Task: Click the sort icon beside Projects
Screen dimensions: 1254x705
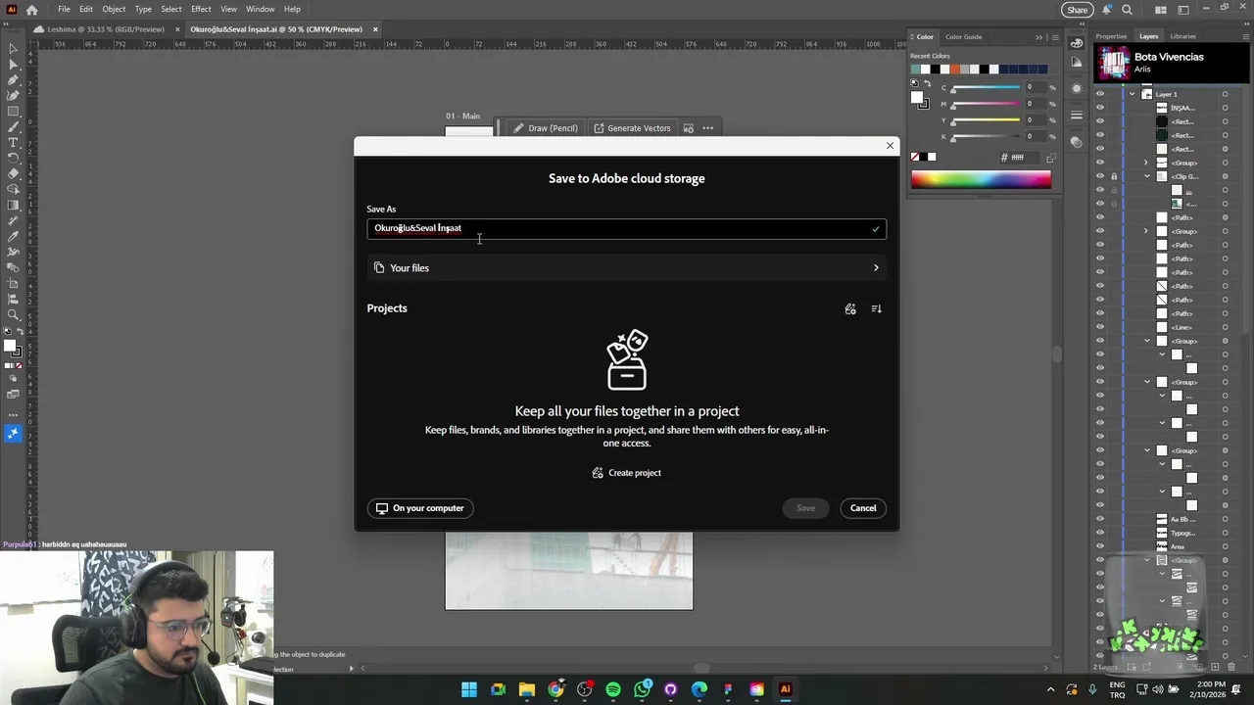Action: (876, 308)
